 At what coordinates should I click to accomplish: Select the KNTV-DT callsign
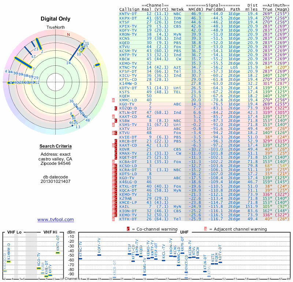[x=128, y=14]
